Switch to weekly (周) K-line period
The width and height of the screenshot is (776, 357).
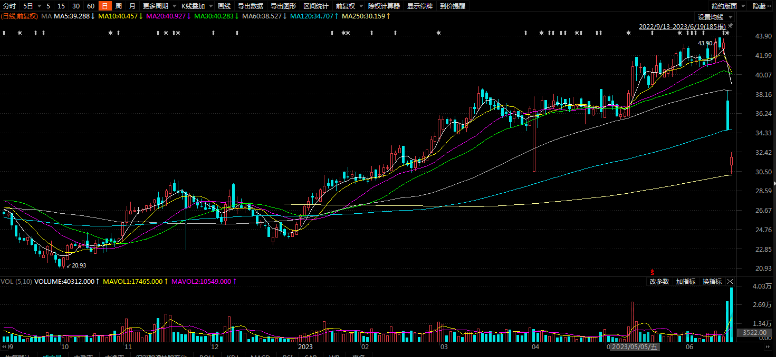118,6
